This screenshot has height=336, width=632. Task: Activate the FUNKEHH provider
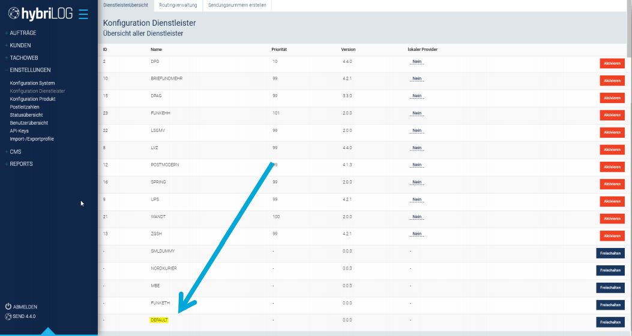tap(612, 115)
